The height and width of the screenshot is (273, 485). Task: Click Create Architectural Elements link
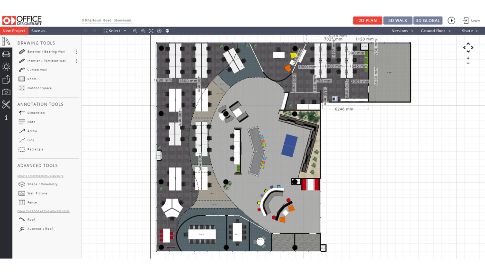point(40,176)
